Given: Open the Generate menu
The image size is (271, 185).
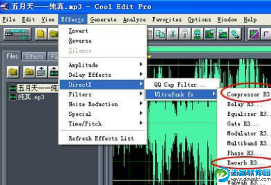Looking at the screenshot, I should [x=103, y=20].
